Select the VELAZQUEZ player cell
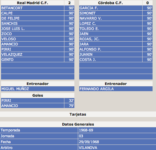Screen dimensions: 156x150 [x=32, y=54]
